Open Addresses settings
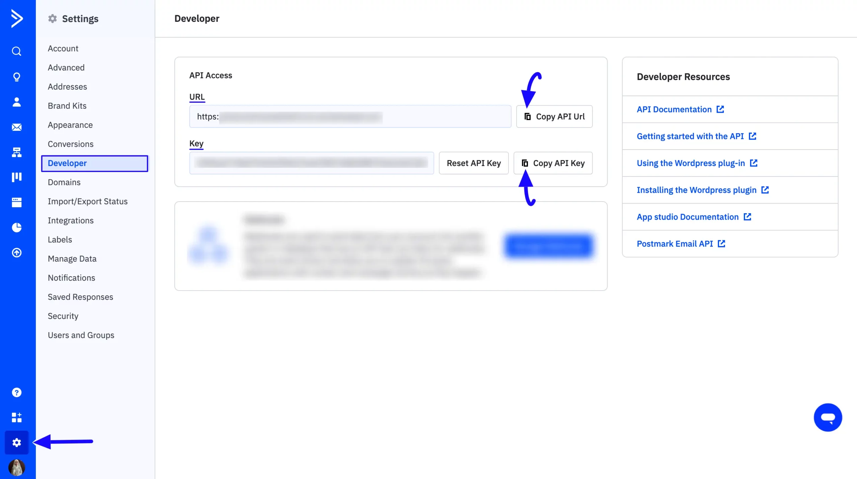This screenshot has height=479, width=857. tap(67, 87)
